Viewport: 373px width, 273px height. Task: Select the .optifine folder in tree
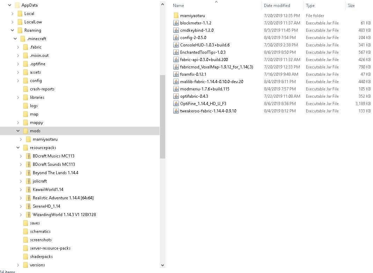click(38, 64)
